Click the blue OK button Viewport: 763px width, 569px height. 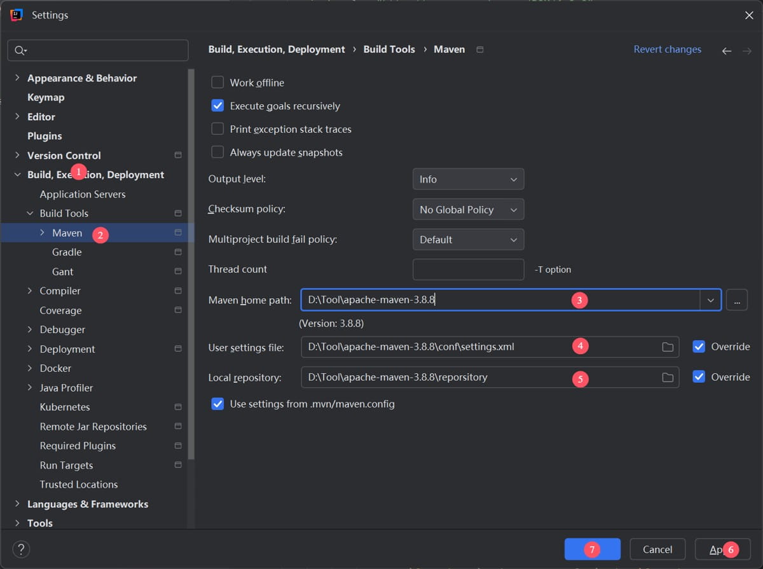pyautogui.click(x=593, y=549)
